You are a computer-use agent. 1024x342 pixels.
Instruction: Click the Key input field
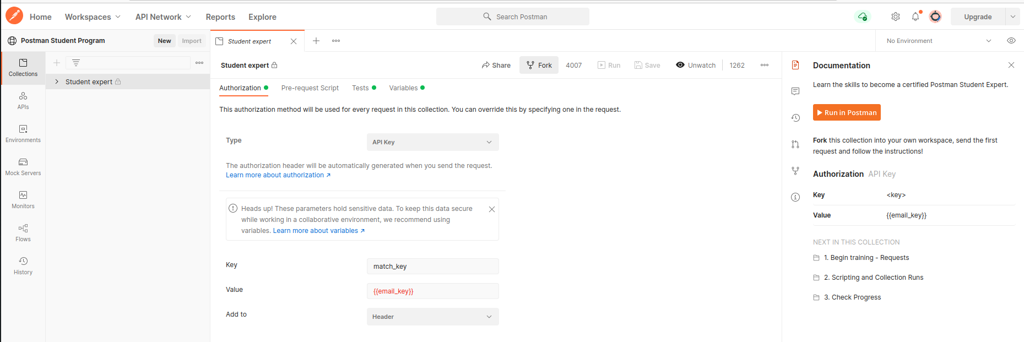click(433, 267)
